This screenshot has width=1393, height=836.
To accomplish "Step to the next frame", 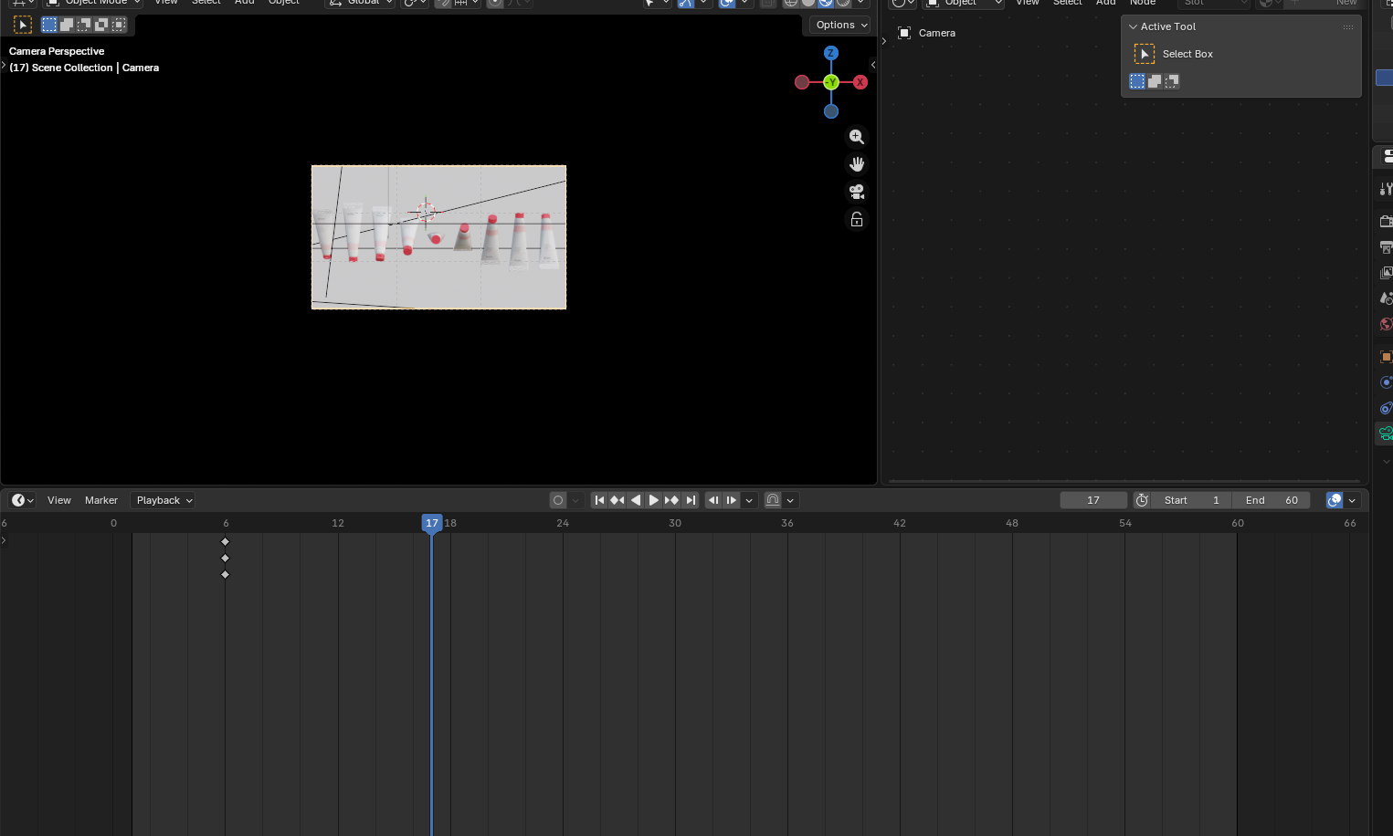I will pyautogui.click(x=732, y=500).
